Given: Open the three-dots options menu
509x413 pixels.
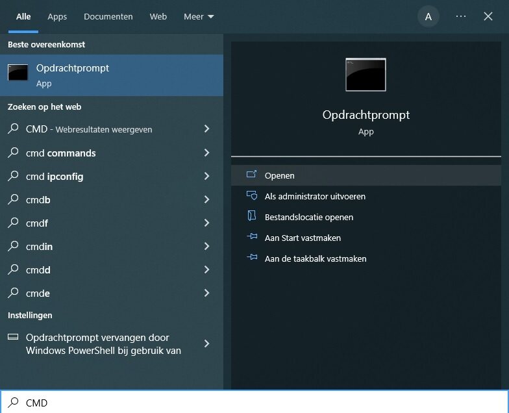Looking at the screenshot, I should (461, 16).
